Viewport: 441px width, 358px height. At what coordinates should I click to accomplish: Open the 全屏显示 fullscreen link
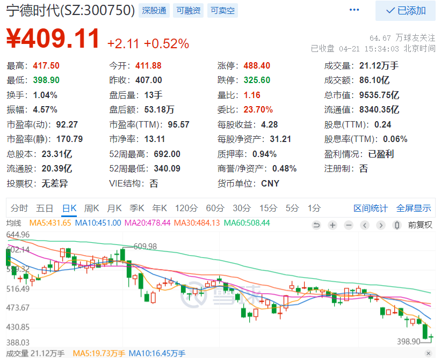point(414,208)
